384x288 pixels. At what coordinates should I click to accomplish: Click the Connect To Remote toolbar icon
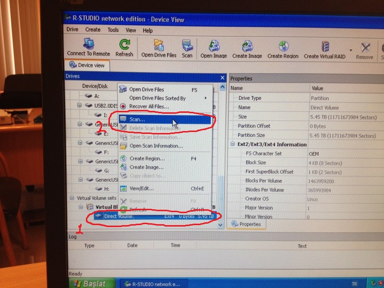coord(88,47)
